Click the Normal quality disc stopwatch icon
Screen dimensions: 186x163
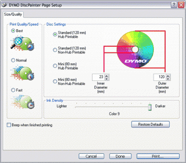[x=22, y=73]
